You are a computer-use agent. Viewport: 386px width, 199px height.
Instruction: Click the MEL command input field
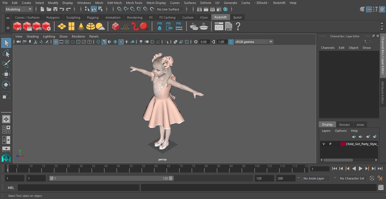(x=78, y=188)
